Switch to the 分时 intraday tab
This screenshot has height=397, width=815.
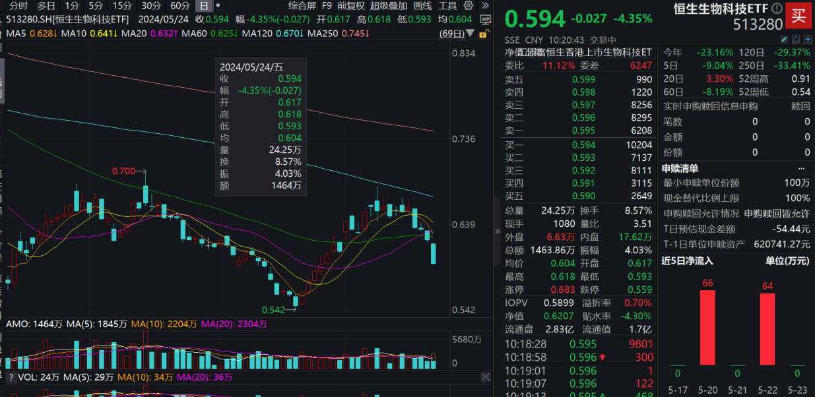18,6
